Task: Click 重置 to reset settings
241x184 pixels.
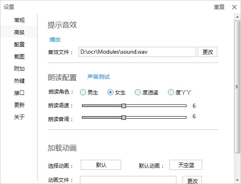Action: pos(219,7)
